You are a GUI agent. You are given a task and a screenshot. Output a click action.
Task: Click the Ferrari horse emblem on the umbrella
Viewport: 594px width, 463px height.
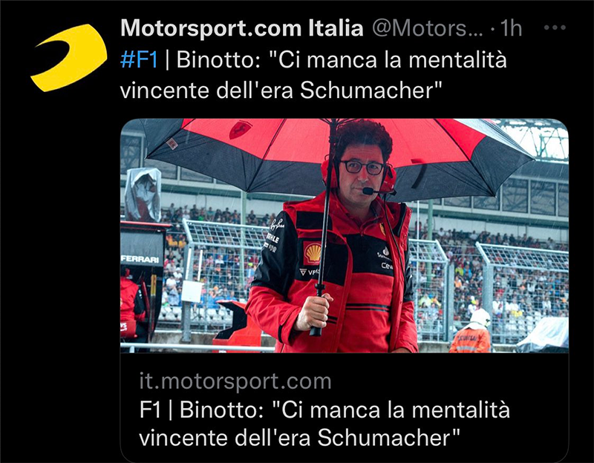point(239,129)
